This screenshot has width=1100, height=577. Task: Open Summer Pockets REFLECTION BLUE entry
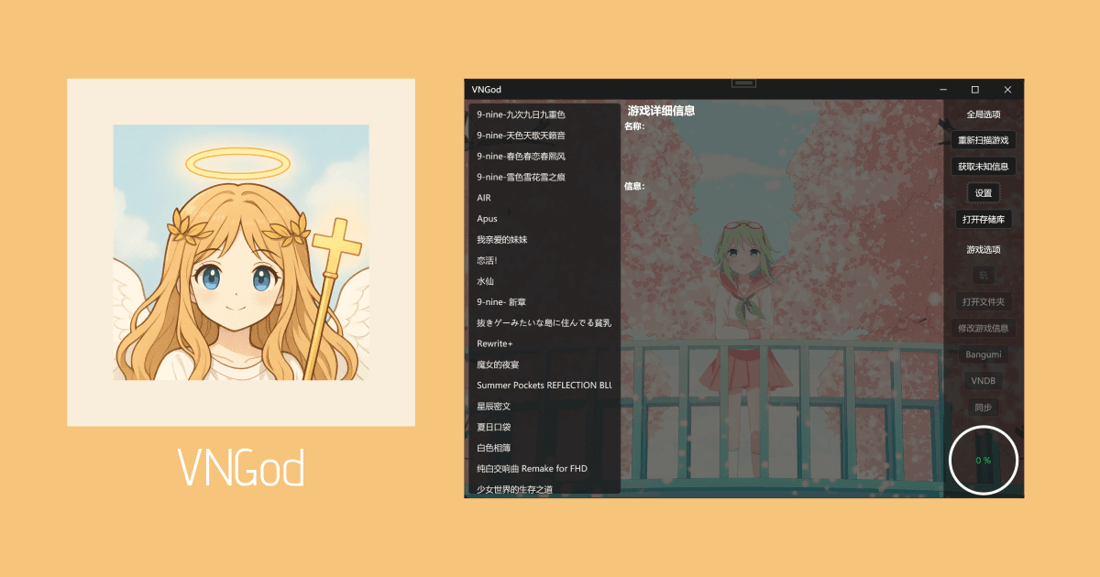[545, 385]
